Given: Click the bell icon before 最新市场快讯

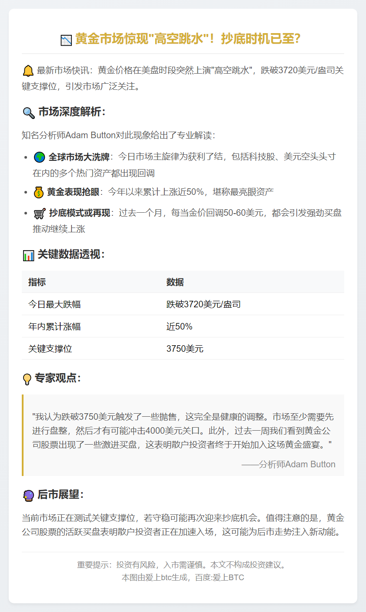Looking at the screenshot, I should (28, 71).
